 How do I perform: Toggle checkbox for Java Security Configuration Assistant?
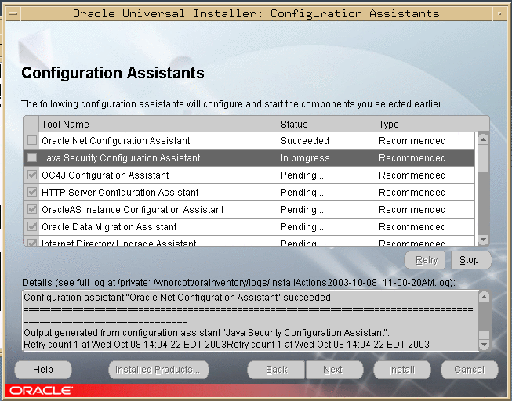tap(32, 158)
